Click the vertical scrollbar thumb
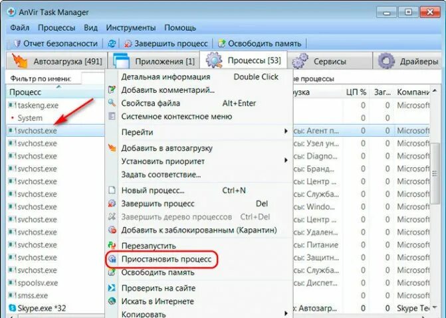 [x=435, y=173]
